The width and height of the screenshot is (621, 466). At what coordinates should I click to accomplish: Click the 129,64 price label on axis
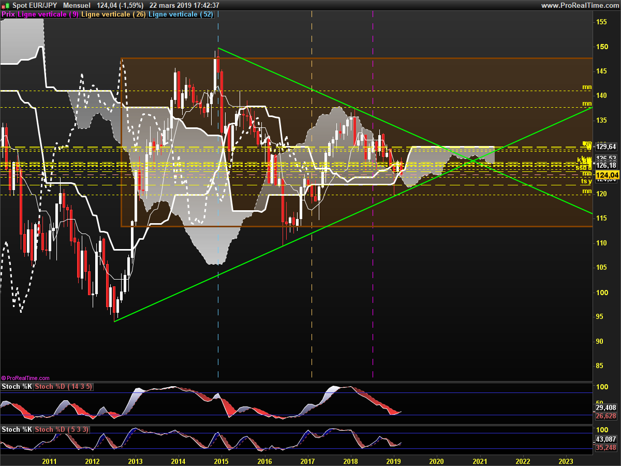pos(606,147)
